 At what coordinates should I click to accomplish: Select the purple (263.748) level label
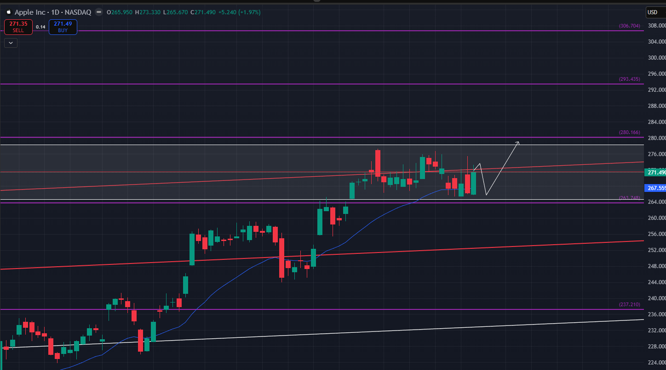pos(629,198)
